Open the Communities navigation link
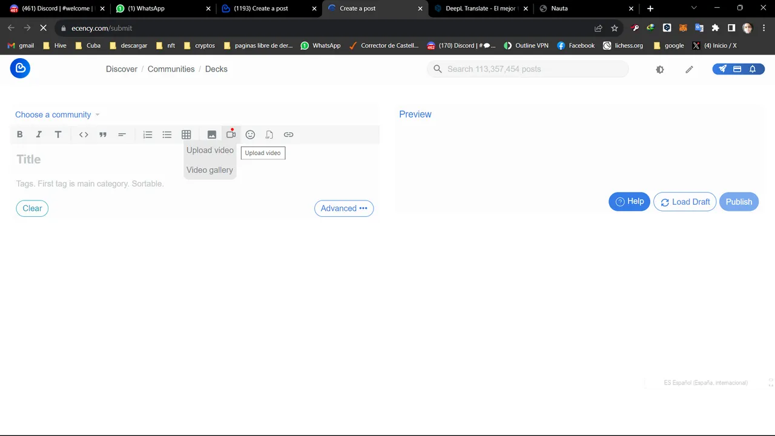The height and width of the screenshot is (436, 775). click(x=171, y=69)
